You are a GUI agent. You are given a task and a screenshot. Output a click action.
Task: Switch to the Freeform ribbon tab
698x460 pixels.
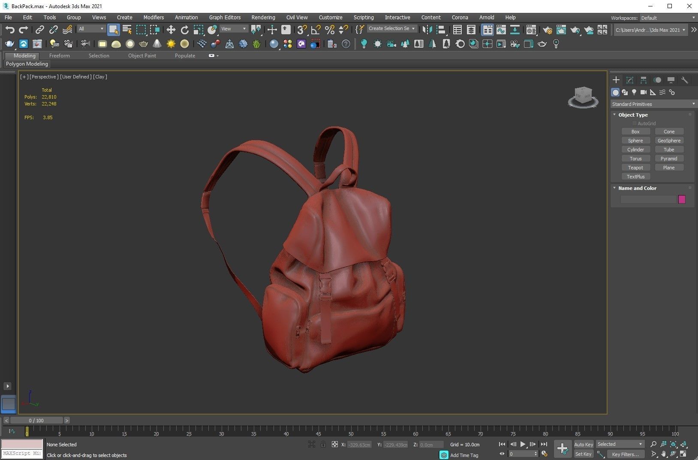click(59, 56)
